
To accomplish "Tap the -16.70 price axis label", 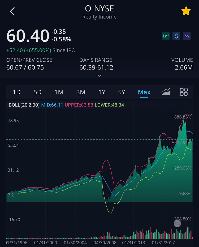I will (14, 220).
